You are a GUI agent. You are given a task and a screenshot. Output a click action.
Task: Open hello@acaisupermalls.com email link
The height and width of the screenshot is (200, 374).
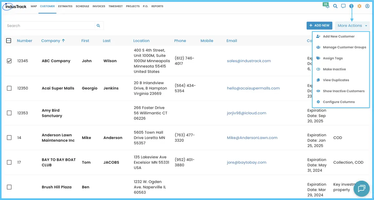tap(253, 88)
